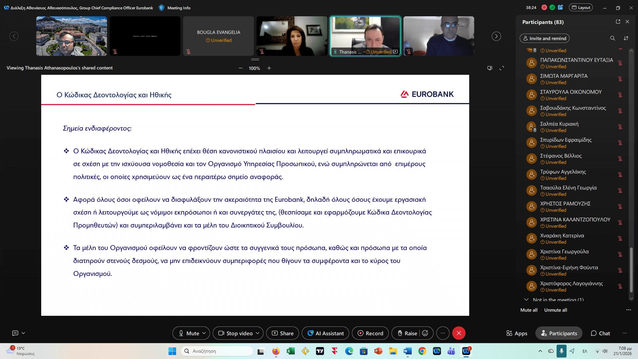Viewport: 638px width, 359px height.
Task: Close the Participants panel
Action: (x=627, y=22)
